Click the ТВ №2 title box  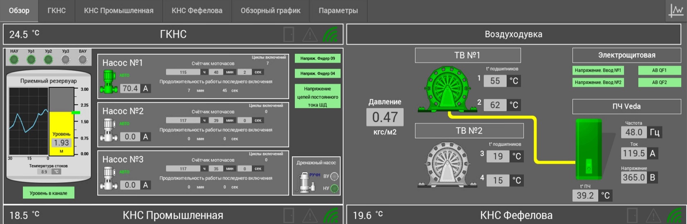click(x=469, y=131)
